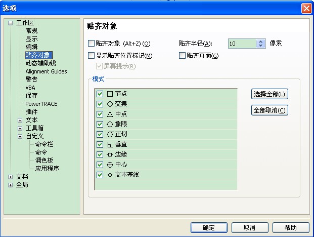Uncheck the 垂直 mode checkbox
This screenshot has width=314, height=237.
click(100, 144)
